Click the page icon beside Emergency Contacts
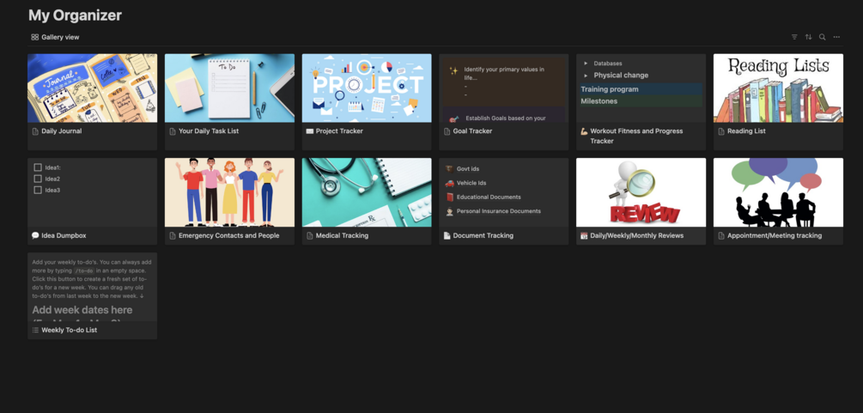 (x=173, y=235)
